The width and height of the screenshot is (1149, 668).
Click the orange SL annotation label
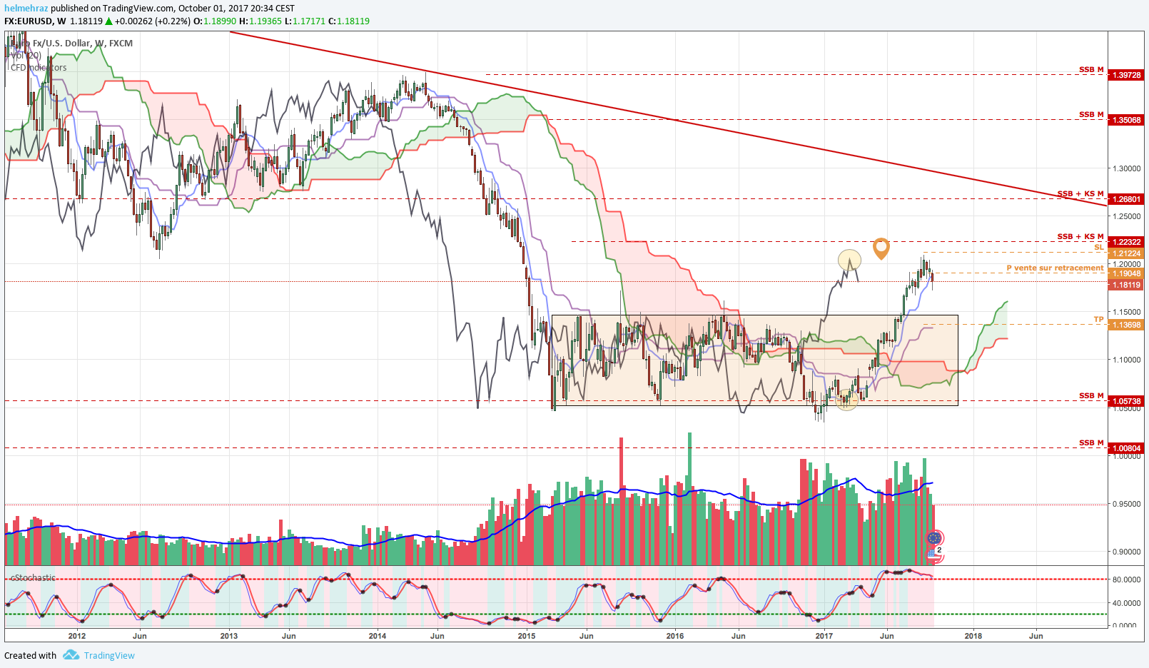[x=1099, y=247]
